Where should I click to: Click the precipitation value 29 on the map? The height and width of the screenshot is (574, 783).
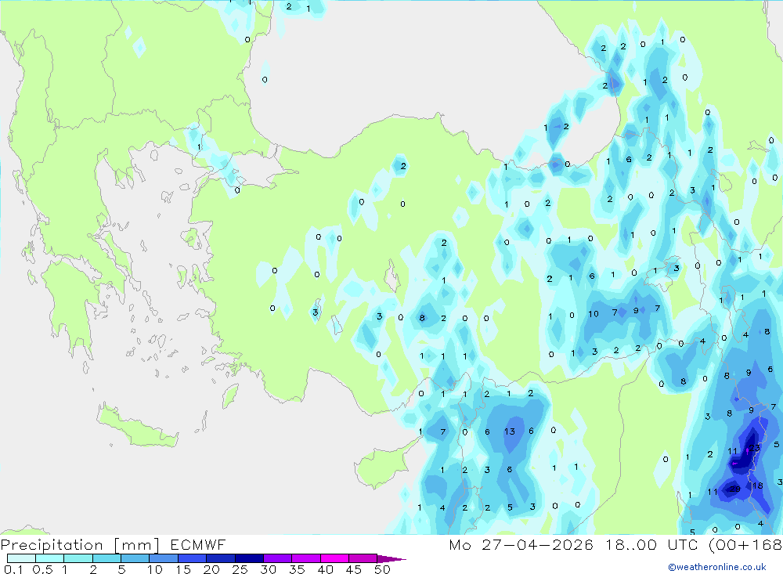(735, 489)
